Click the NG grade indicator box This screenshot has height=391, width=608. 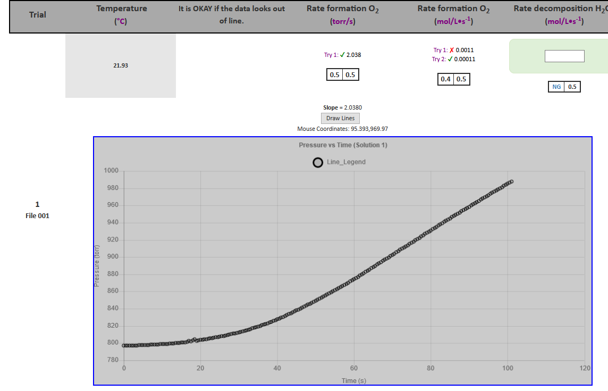(558, 86)
